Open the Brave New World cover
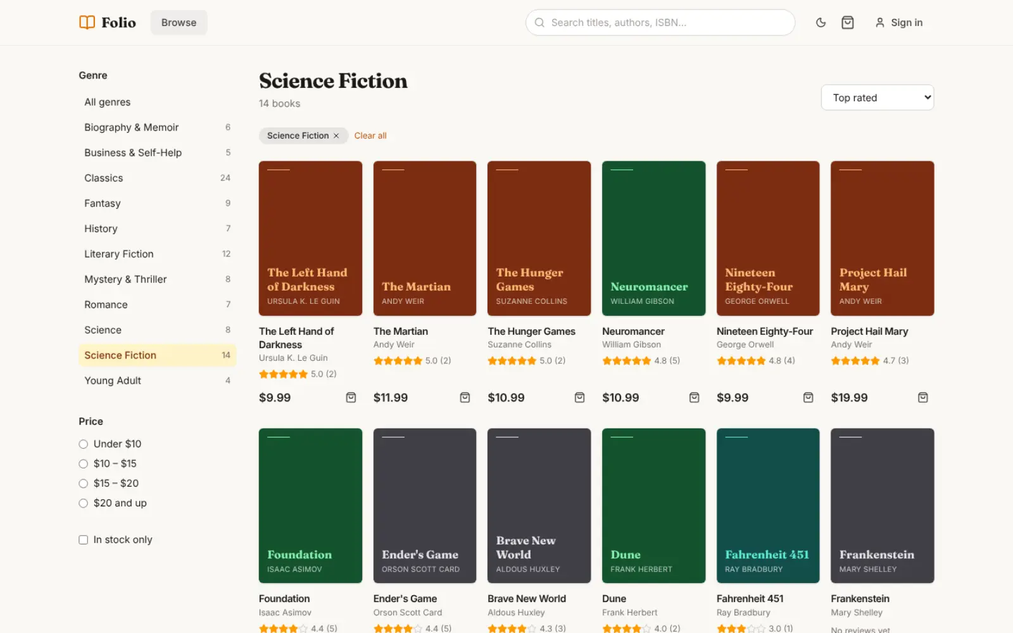 point(539,506)
